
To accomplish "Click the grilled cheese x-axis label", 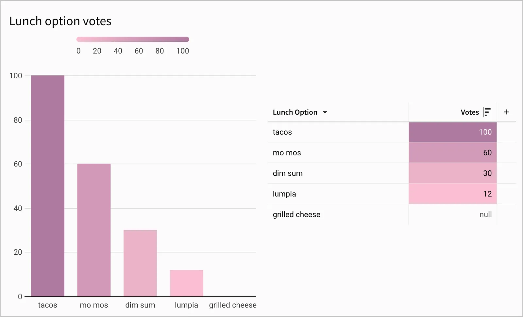I will [233, 305].
